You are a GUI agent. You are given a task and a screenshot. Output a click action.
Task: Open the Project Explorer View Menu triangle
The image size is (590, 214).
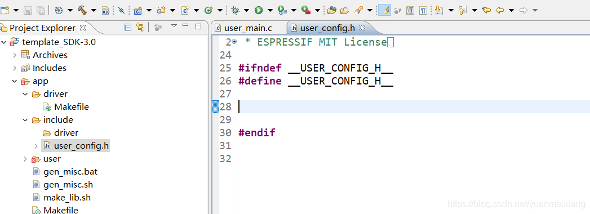click(x=174, y=26)
